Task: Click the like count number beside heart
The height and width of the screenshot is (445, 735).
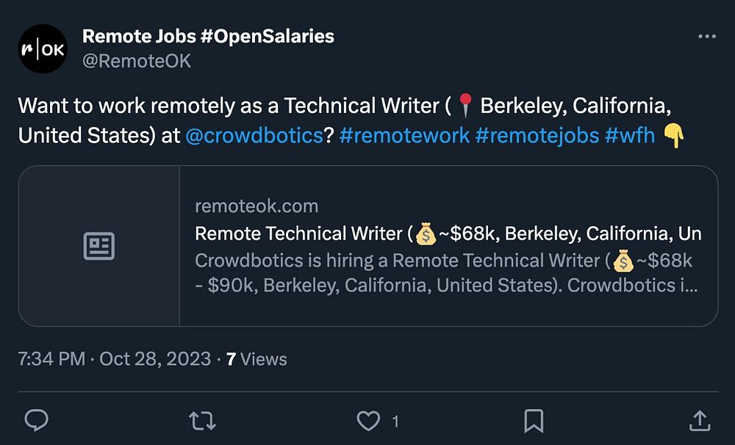Action: coord(395,421)
